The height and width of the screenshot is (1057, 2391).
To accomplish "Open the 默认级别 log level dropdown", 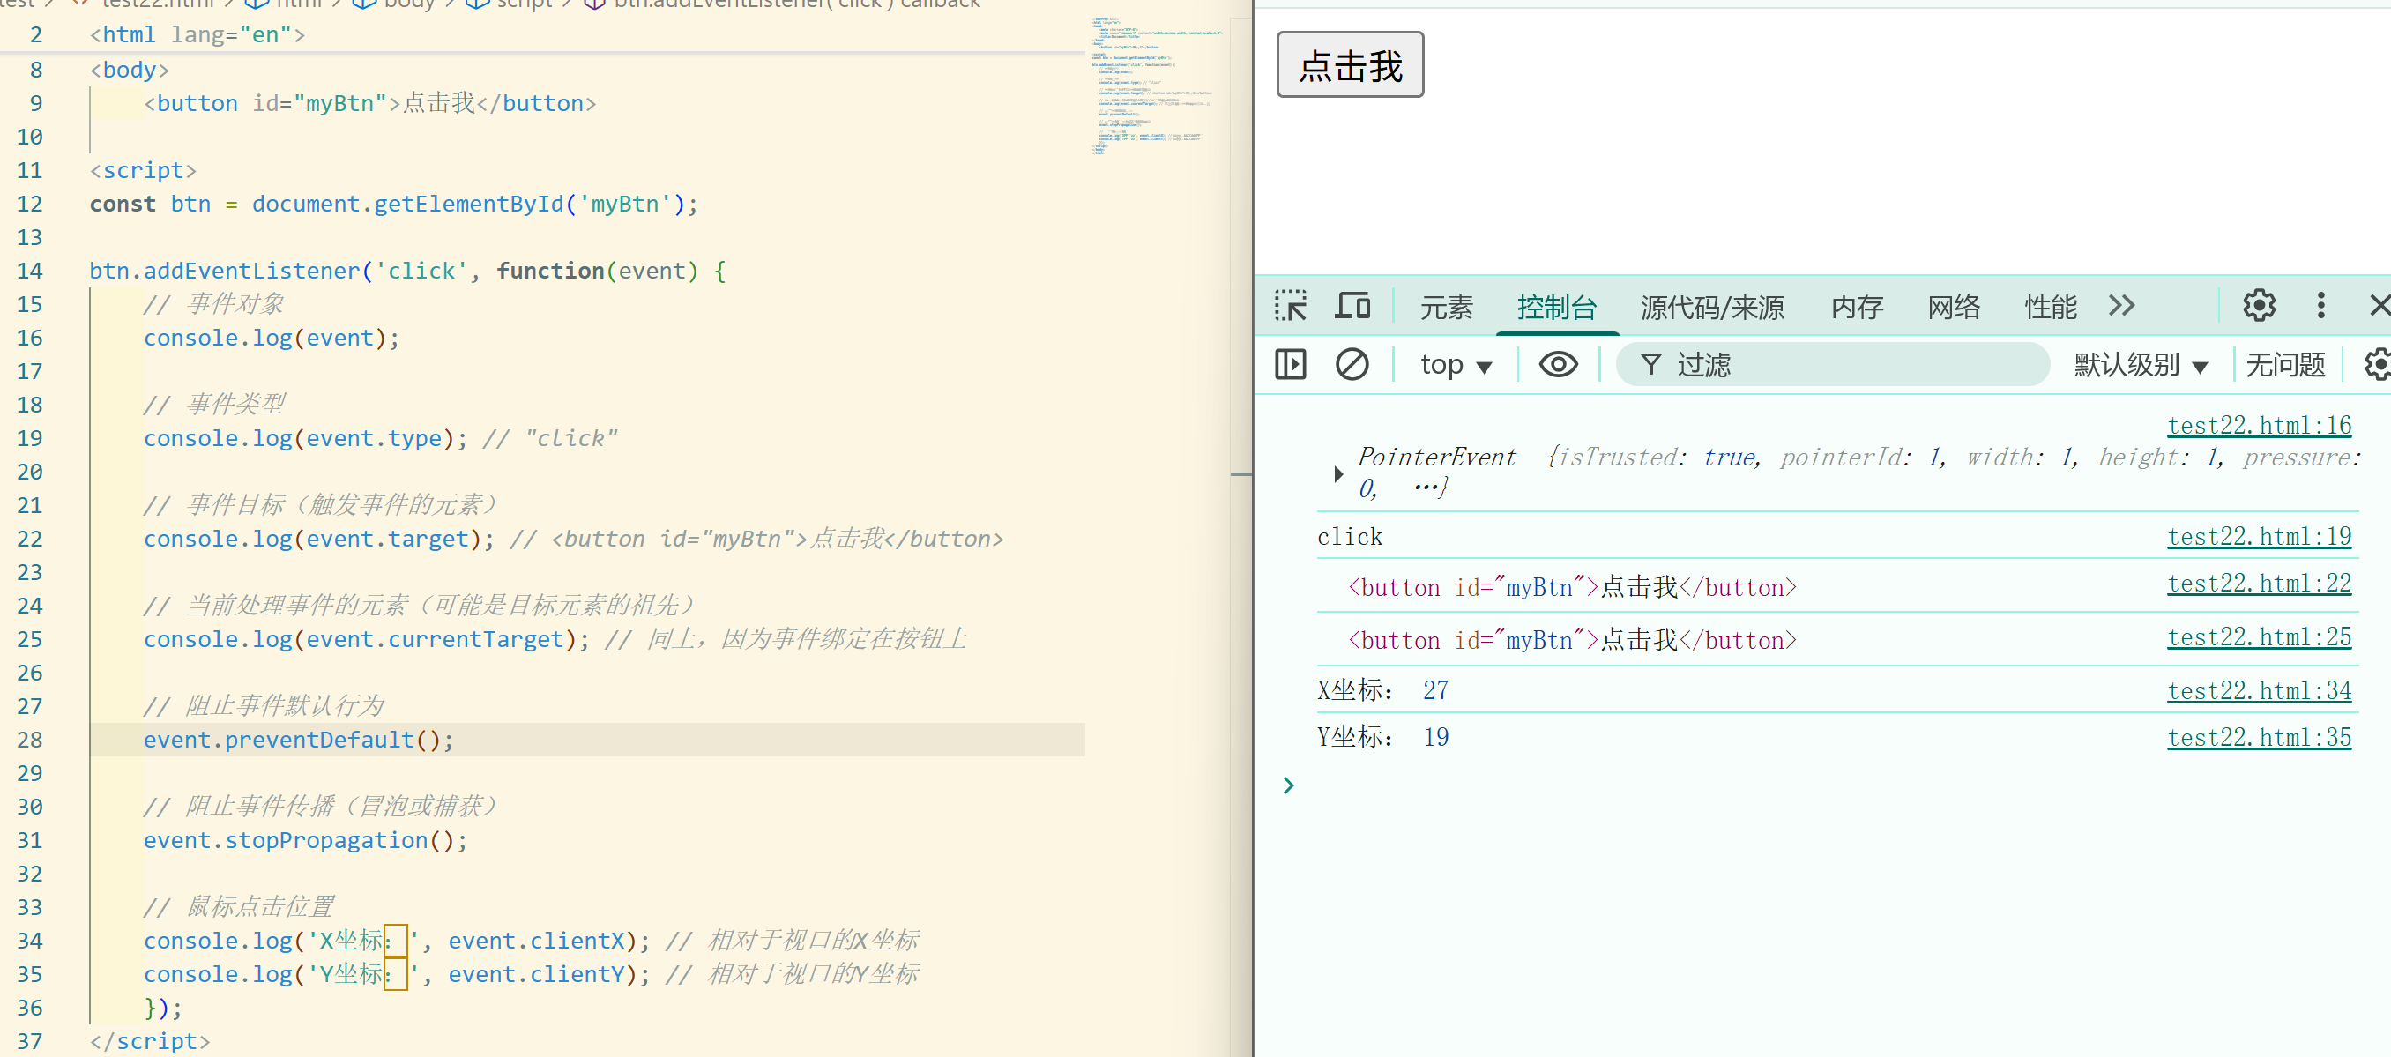I will (x=2141, y=365).
